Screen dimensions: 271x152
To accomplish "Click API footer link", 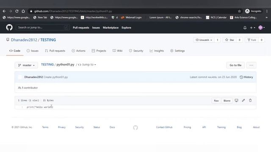I will click(x=204, y=127).
